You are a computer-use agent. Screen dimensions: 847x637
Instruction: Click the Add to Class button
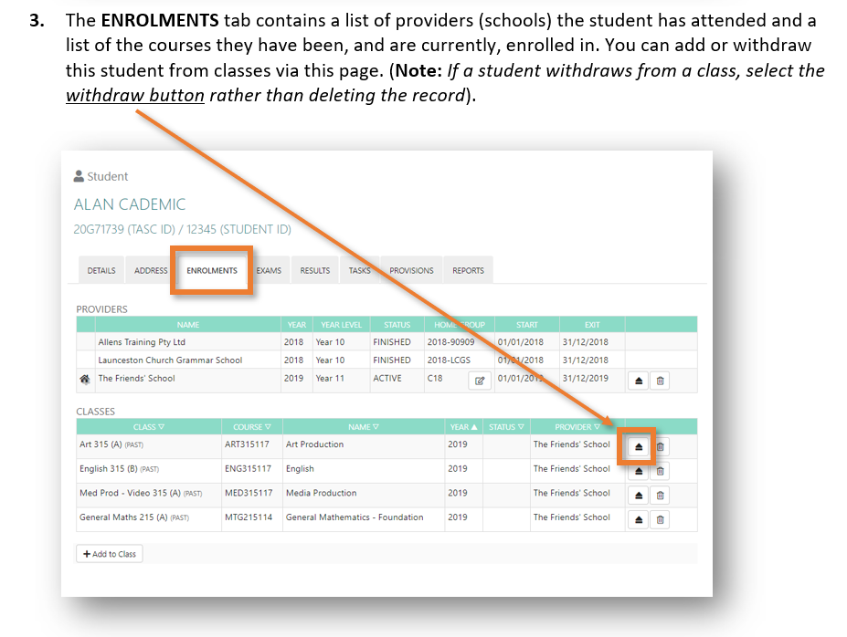point(110,554)
